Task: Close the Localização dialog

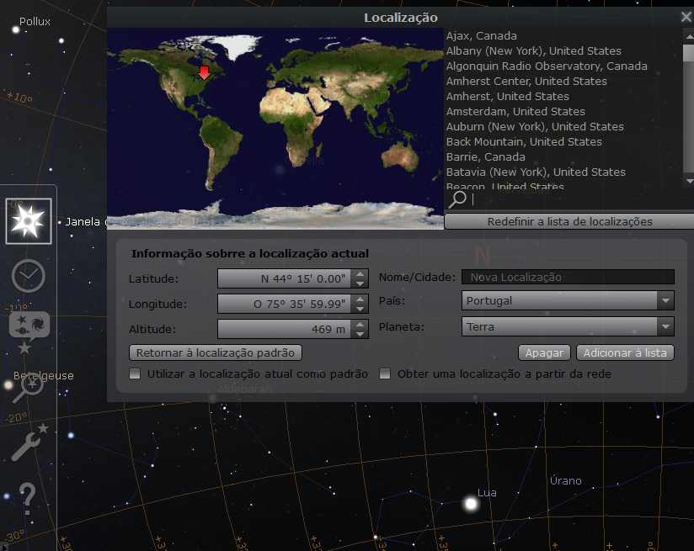Action: coord(686,17)
